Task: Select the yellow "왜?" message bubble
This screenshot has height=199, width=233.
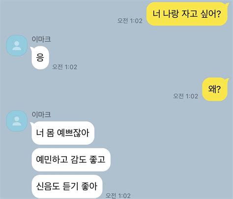Action: pos(215,89)
